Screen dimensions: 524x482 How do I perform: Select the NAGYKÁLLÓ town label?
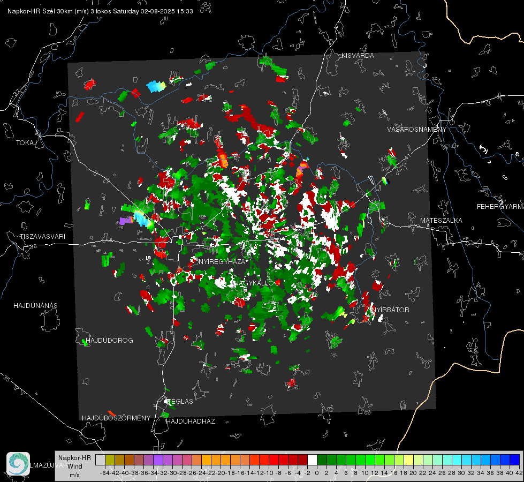(x=253, y=283)
